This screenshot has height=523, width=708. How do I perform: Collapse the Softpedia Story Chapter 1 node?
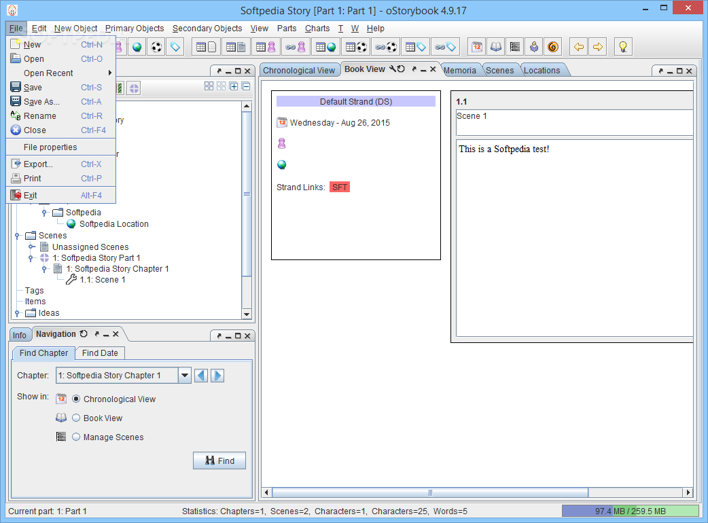click(x=44, y=269)
